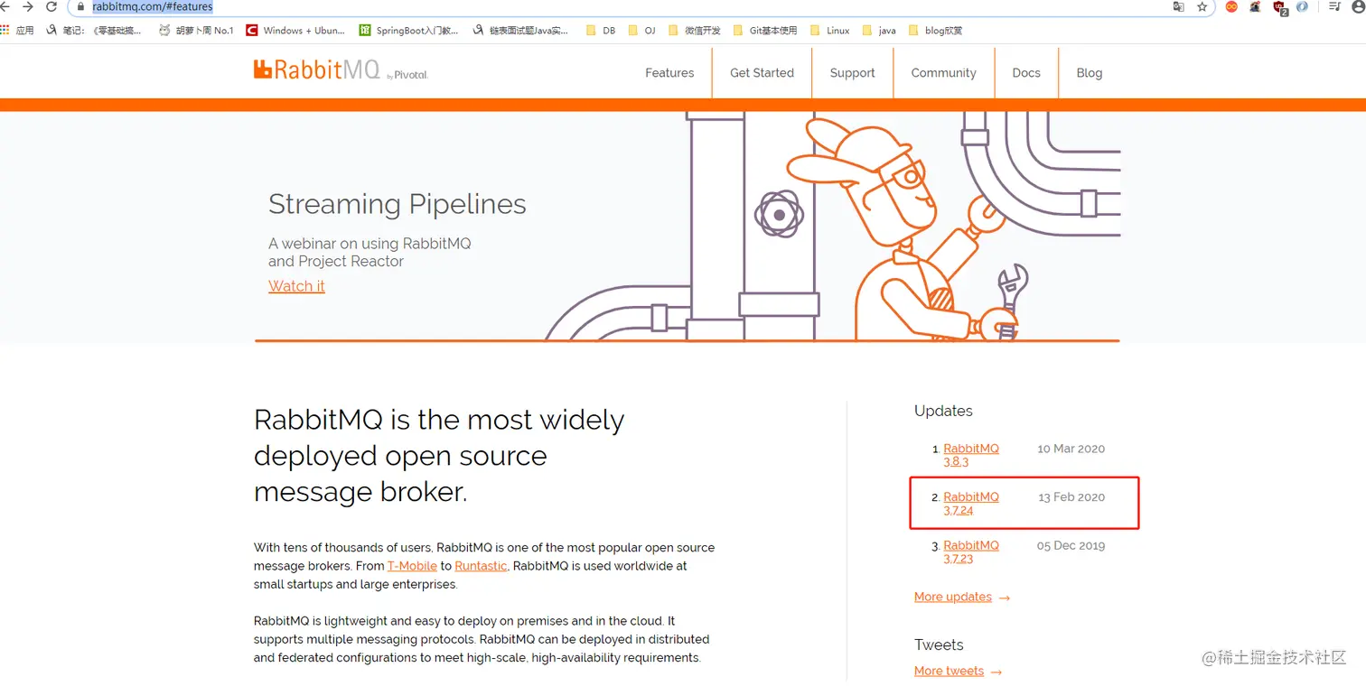Image resolution: width=1366 pixels, height=686 pixels.
Task: Open the T-Mobile link
Action: pos(412,566)
